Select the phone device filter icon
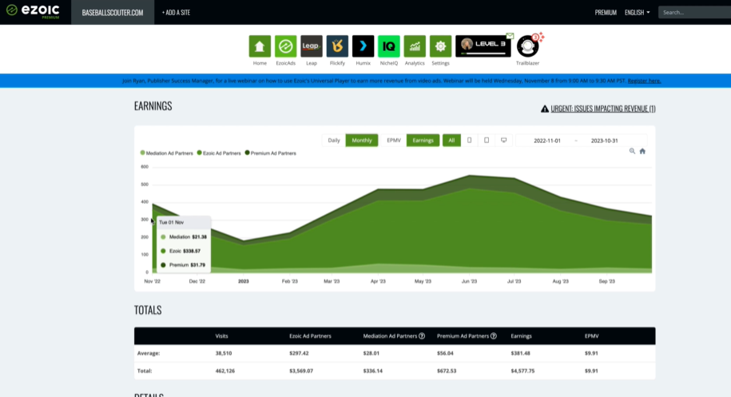Screen dimensions: 731x397 point(470,141)
